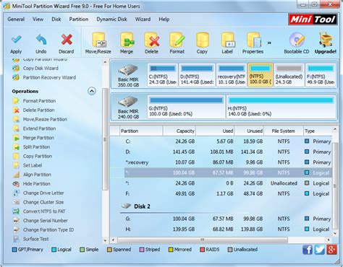343x267 pixels.
Task: Click the sidebar scroll down arrow
Action: click(105, 240)
